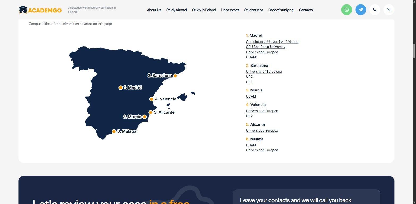Open the UCAM link under Madrid
This screenshot has height=204, width=416.
coord(251,57)
